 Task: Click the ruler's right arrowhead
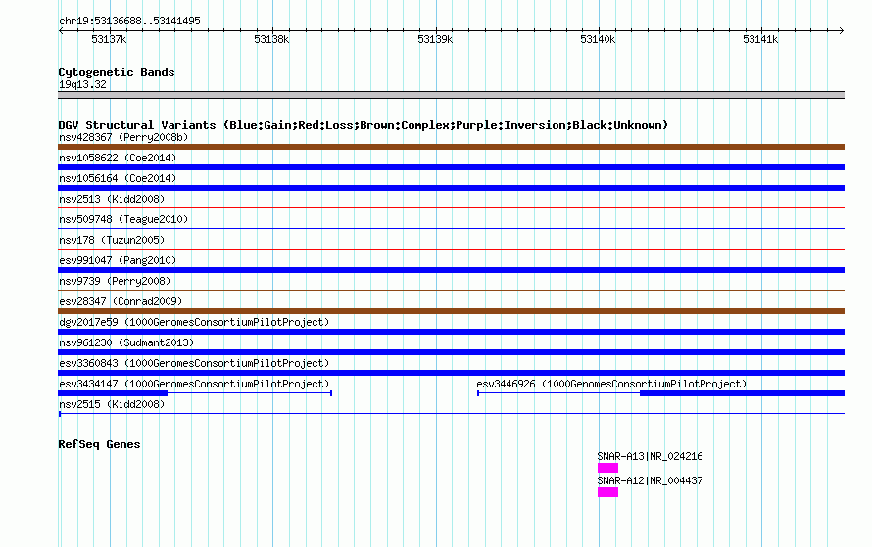coord(842,30)
